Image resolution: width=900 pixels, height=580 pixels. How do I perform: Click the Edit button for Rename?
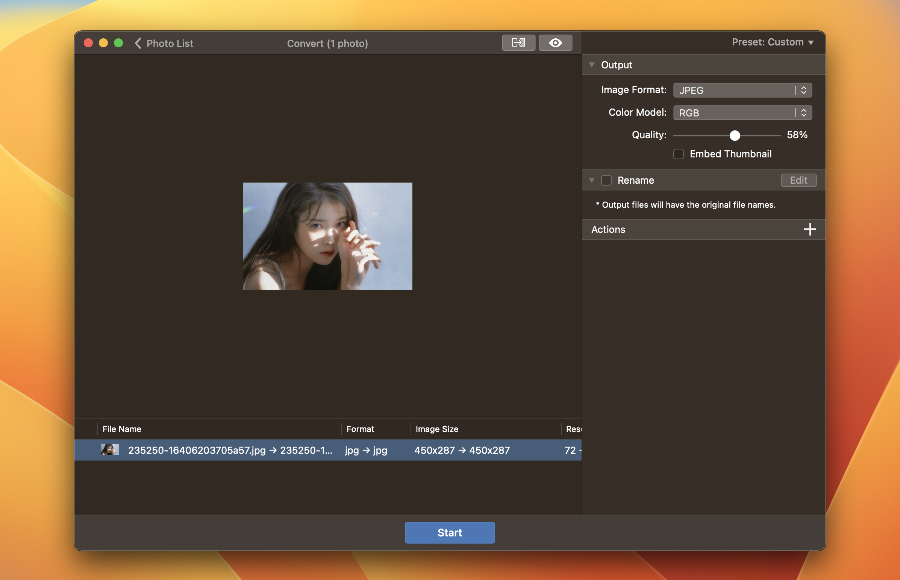point(798,180)
